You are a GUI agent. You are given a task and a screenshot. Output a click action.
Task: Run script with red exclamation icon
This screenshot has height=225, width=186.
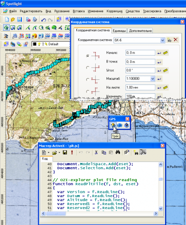click(72, 152)
